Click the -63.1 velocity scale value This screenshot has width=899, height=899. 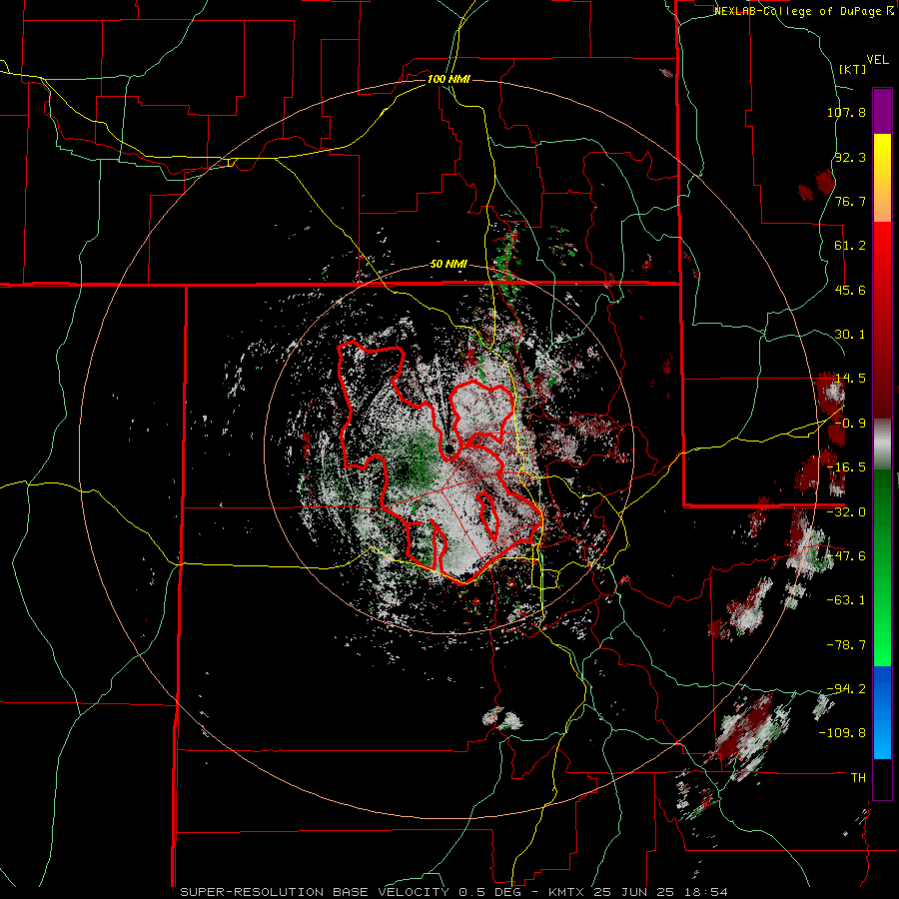coord(846,600)
